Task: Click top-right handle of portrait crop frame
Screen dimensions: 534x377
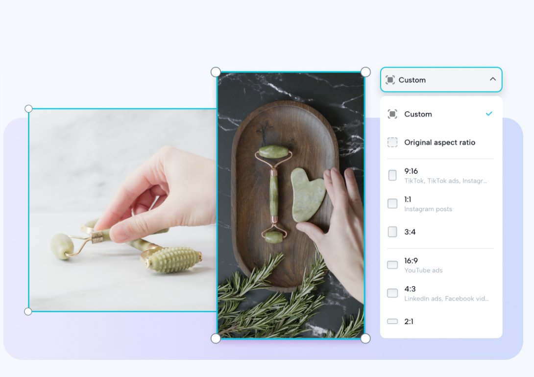Action: (365, 72)
